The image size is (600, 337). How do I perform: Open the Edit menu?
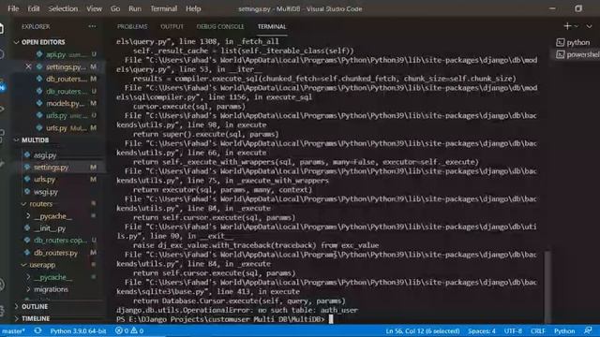34,8
